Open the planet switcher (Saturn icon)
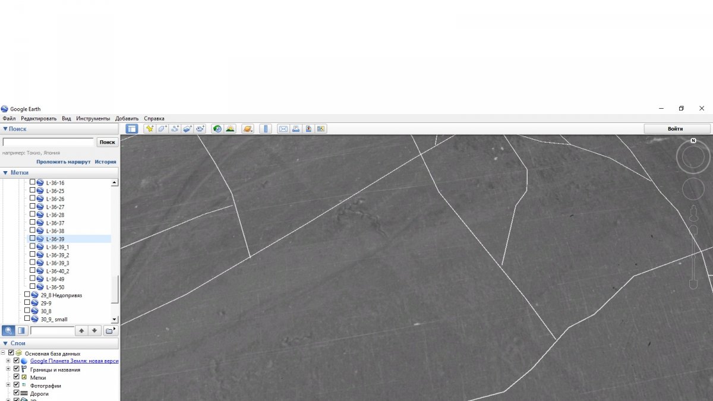This screenshot has width=713, height=401. click(x=248, y=128)
